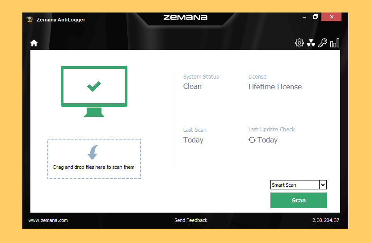The height and width of the screenshot is (243, 371).
Task: Open the statistics bar chart icon
Action: (335, 43)
